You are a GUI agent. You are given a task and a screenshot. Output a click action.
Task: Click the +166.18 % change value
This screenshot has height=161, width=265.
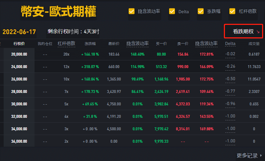pyautogui.click(x=90, y=55)
